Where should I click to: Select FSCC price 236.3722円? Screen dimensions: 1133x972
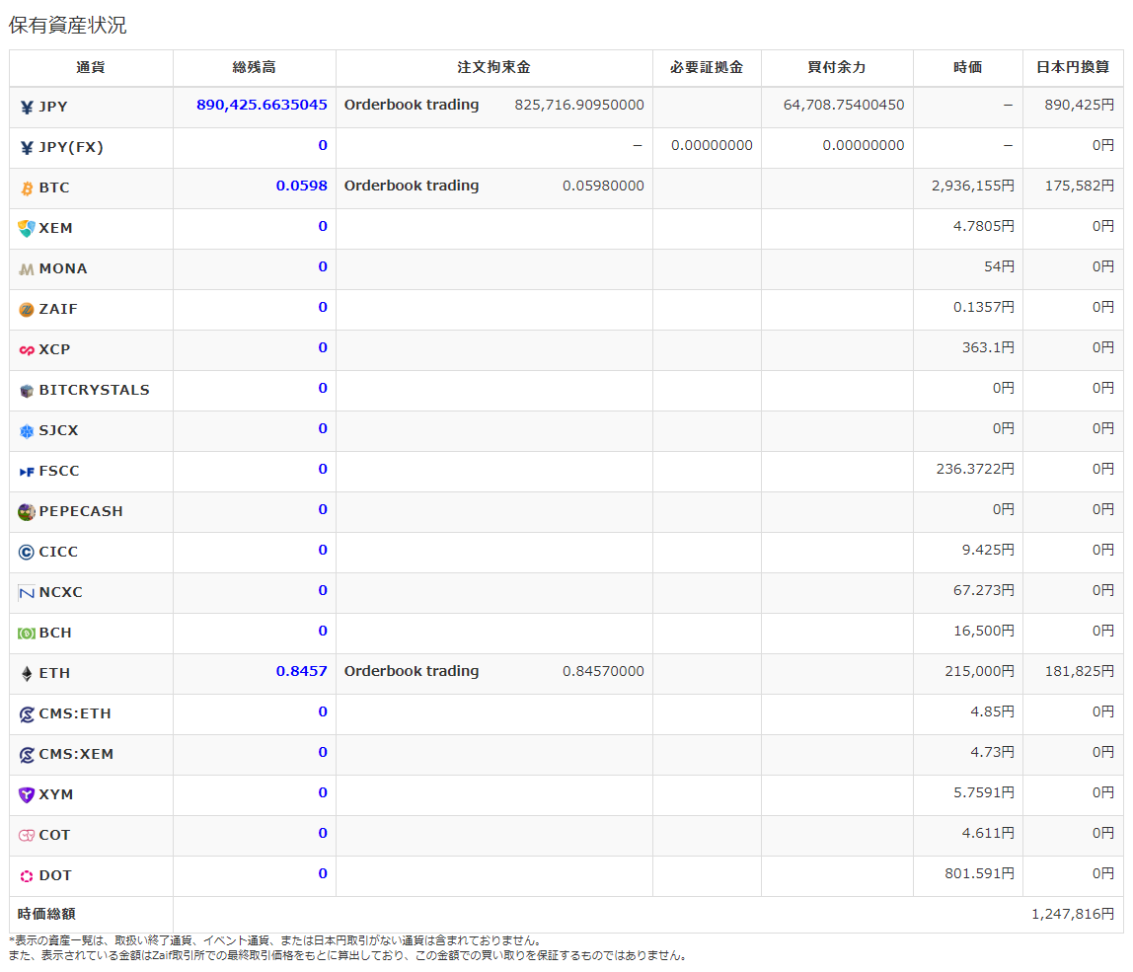[975, 469]
